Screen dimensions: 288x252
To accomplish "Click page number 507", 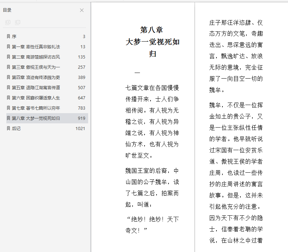I will click(x=81, y=88).
